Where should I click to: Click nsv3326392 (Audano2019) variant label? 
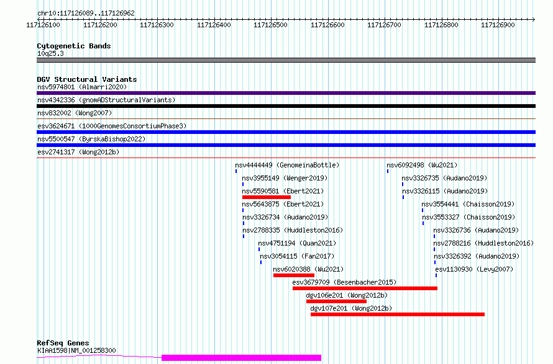tap(477, 256)
